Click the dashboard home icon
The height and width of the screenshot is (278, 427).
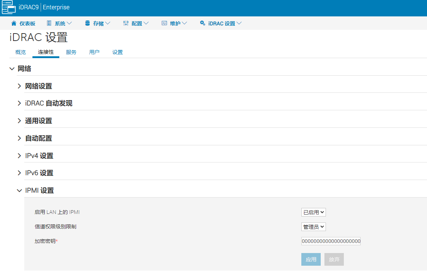coord(14,23)
